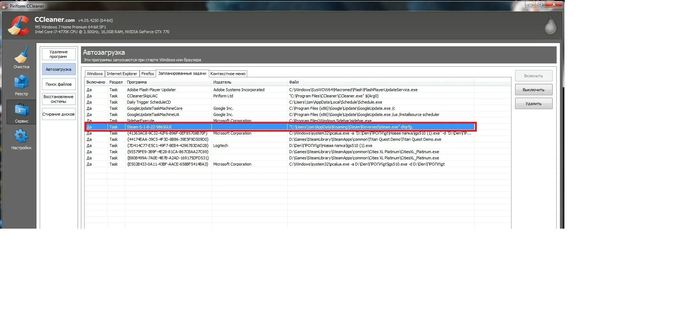Open Восстановление системы page

[59, 99]
